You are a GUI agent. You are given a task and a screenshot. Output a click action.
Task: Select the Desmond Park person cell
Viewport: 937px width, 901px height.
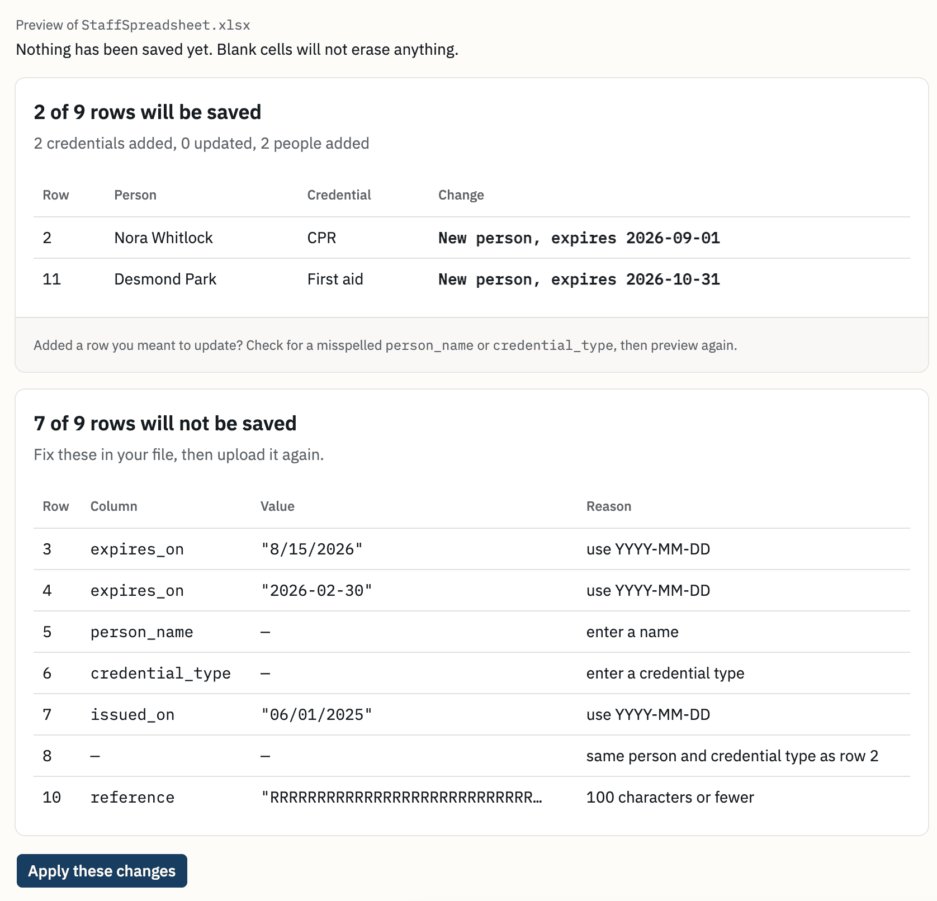pyautogui.click(x=165, y=279)
